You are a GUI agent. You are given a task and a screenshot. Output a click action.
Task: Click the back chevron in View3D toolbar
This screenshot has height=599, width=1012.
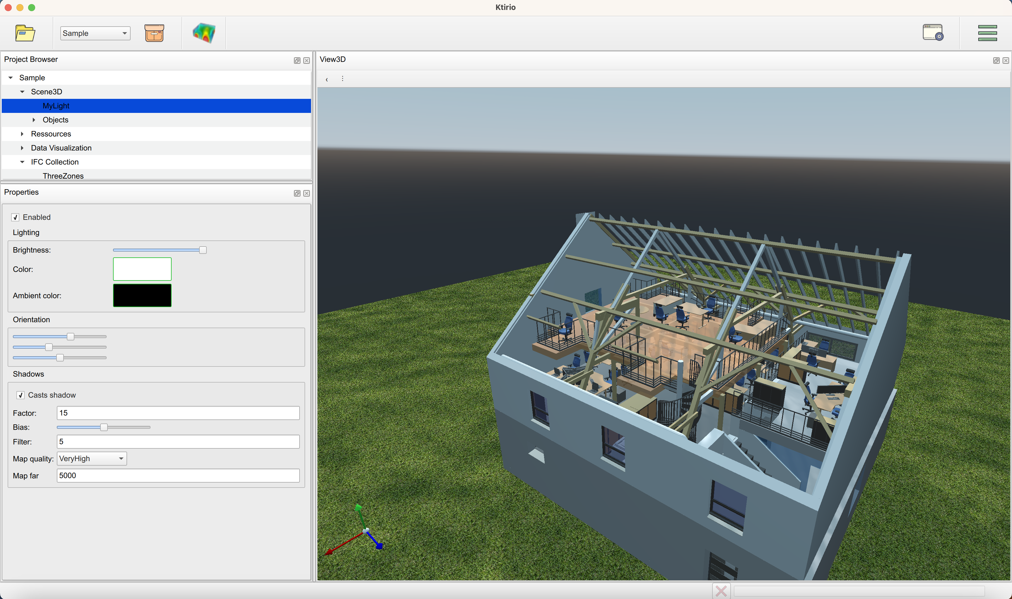(326, 79)
